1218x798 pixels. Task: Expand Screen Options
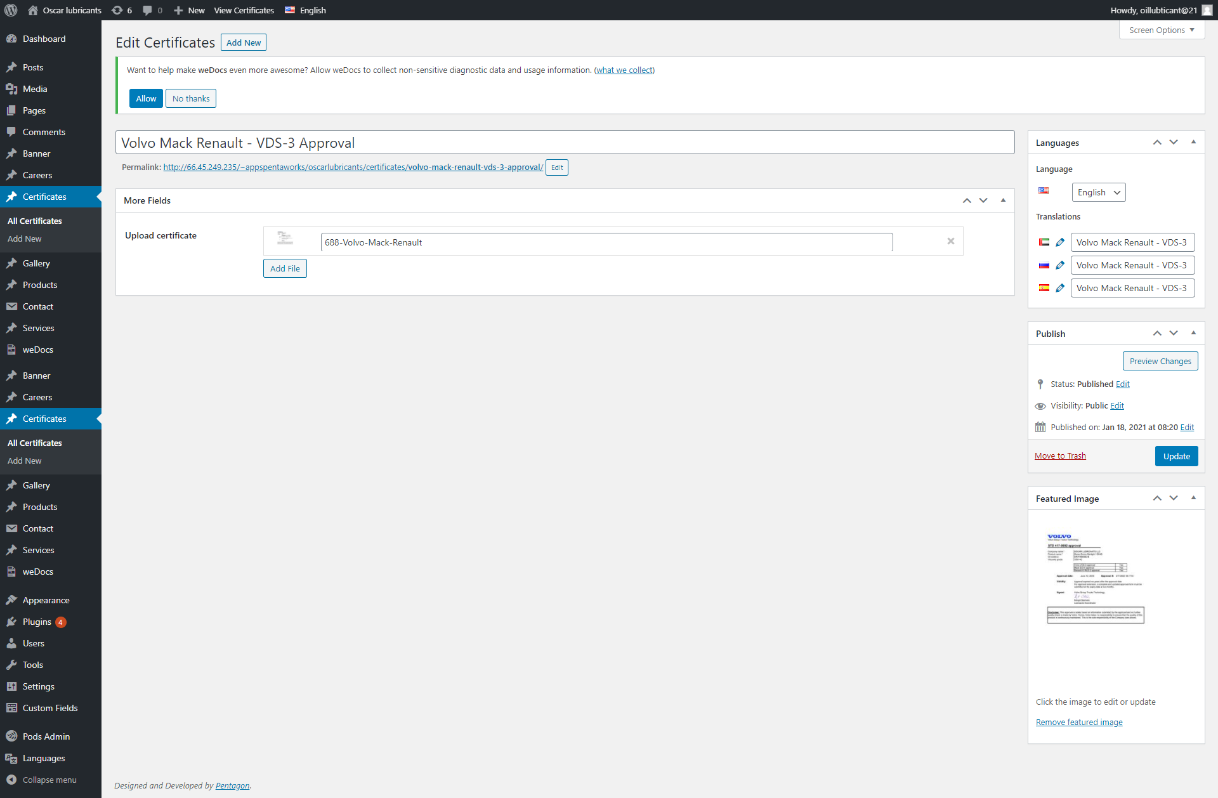[x=1162, y=30]
